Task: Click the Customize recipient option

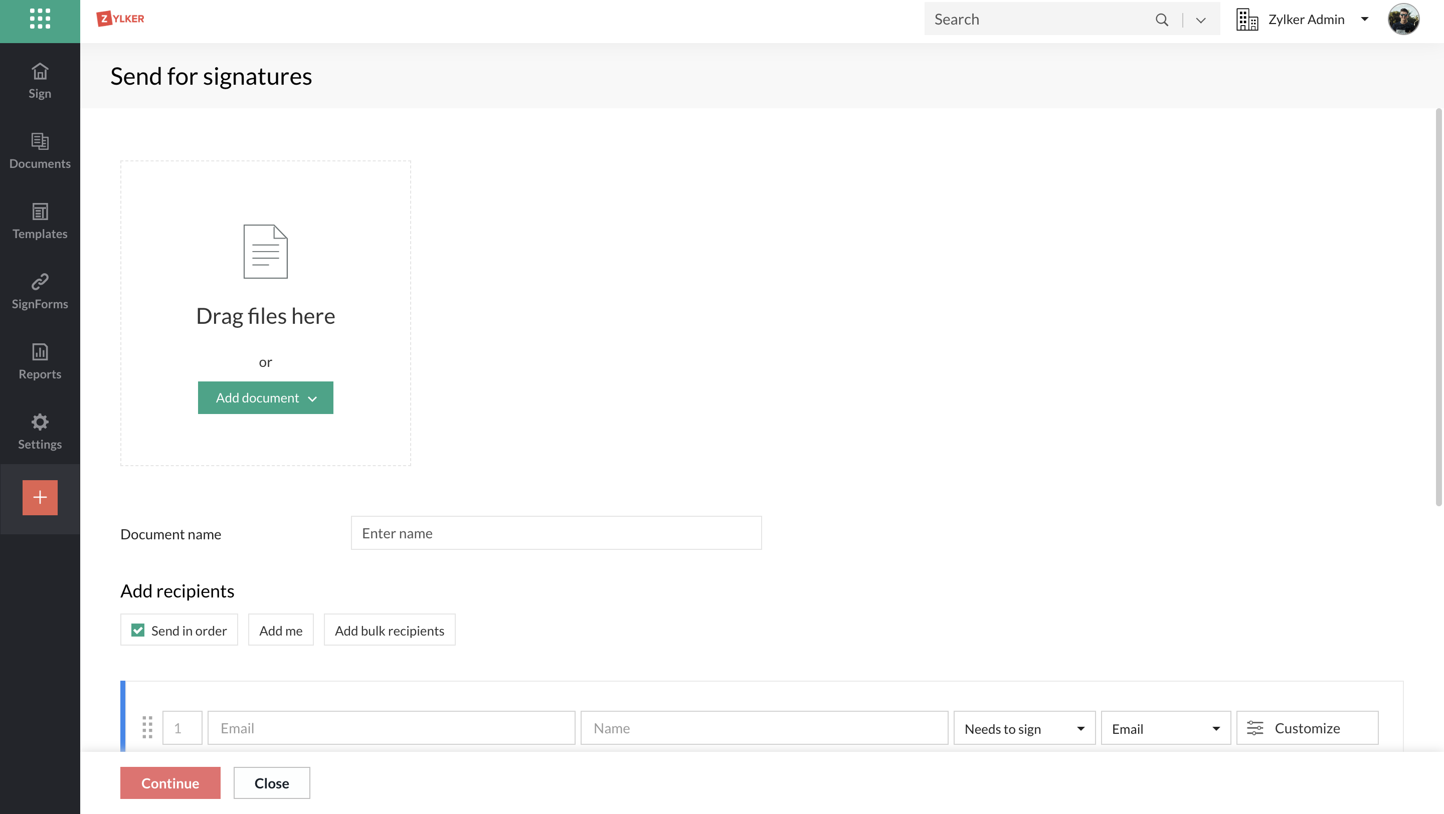Action: tap(1307, 728)
